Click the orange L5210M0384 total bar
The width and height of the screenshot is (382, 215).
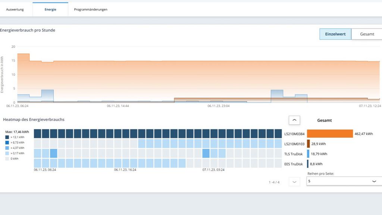(x=330, y=134)
